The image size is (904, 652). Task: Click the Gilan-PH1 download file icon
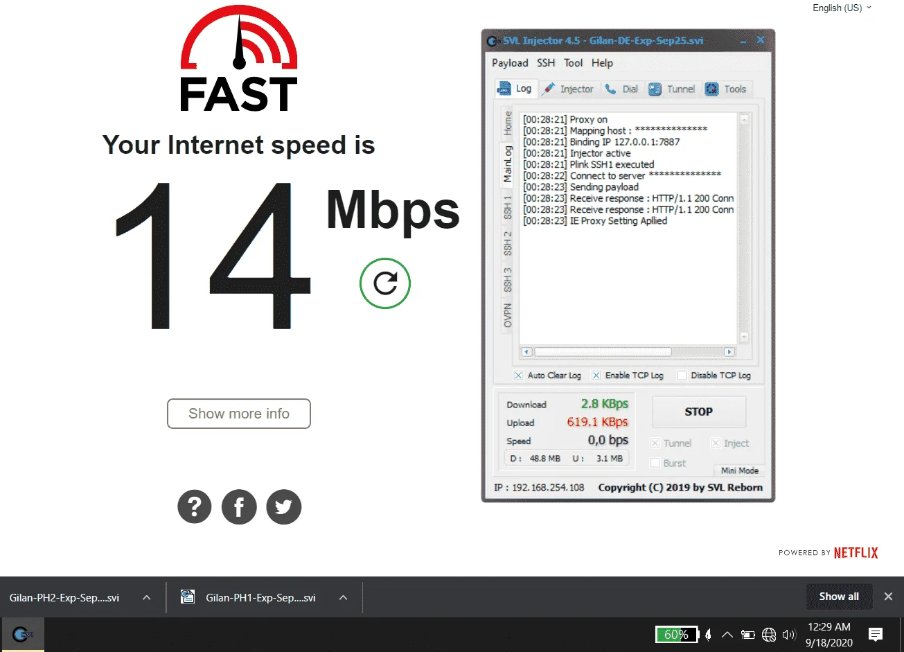pyautogui.click(x=188, y=597)
